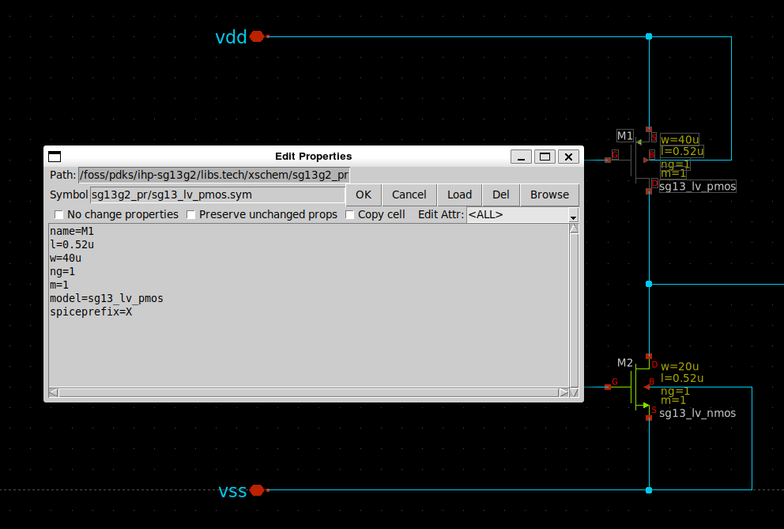Click the Del button
The width and height of the screenshot is (784, 529).
[x=500, y=195]
